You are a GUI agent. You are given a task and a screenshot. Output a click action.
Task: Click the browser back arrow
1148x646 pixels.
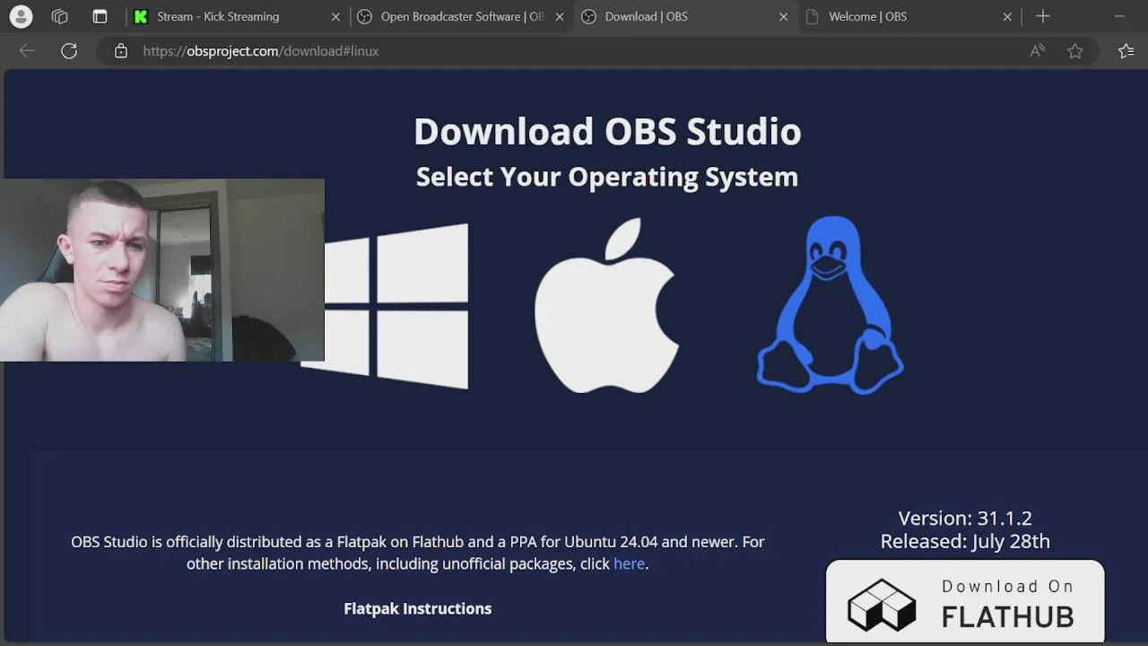[27, 51]
